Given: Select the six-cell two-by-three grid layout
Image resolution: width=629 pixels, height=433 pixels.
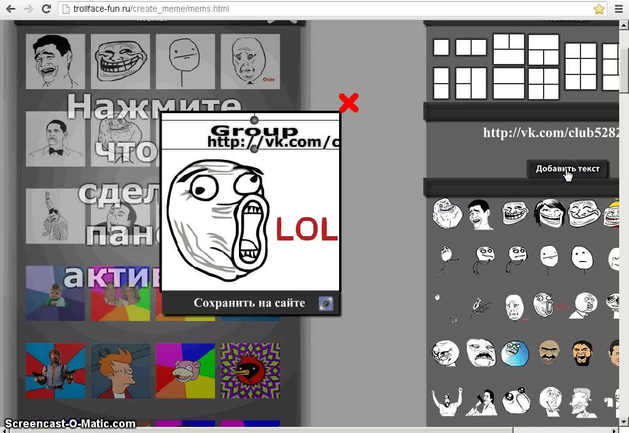Looking at the screenshot, I should (x=580, y=66).
